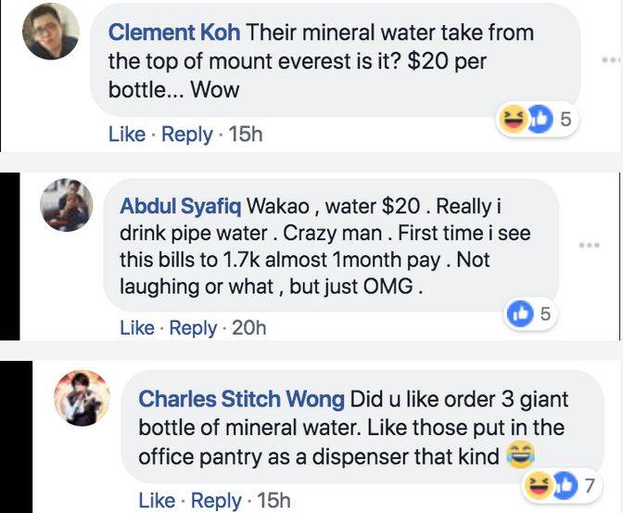Open the 15h timestamp on Clement's comment
This screenshot has width=623, height=513.
pyautogui.click(x=245, y=135)
